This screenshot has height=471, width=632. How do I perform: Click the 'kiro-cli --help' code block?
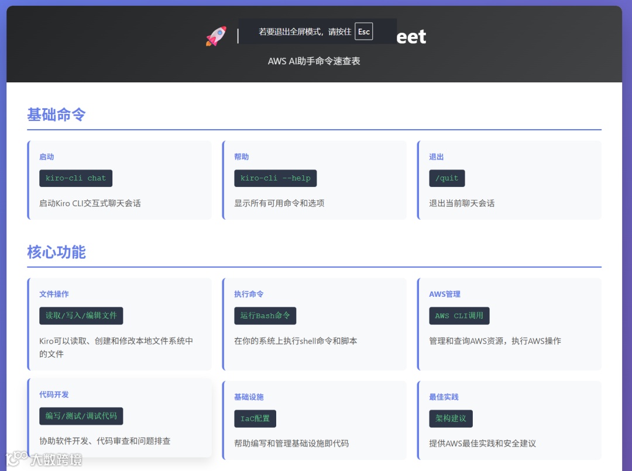tap(275, 178)
